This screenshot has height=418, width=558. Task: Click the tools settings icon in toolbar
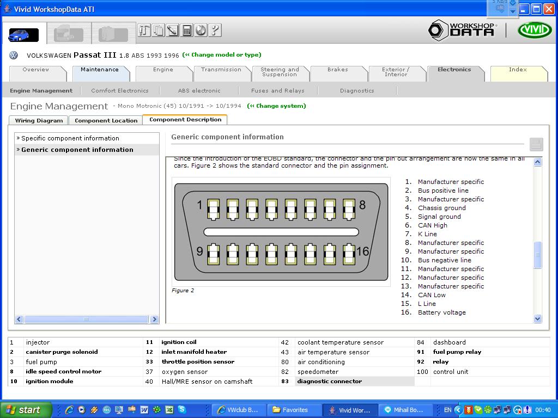144,30
